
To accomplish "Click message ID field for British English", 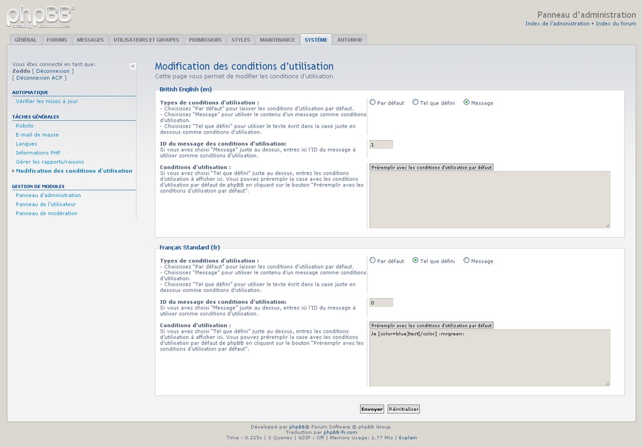I will tap(381, 144).
